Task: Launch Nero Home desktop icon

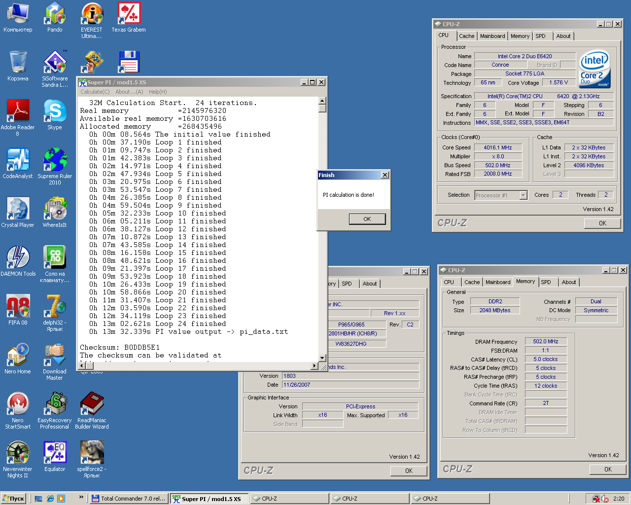Action: pos(18,359)
